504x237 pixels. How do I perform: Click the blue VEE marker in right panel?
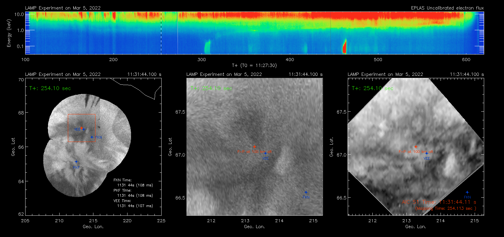pos(427,153)
